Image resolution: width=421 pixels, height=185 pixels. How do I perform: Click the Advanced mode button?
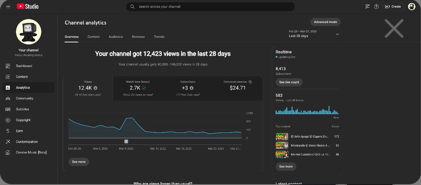325,22
